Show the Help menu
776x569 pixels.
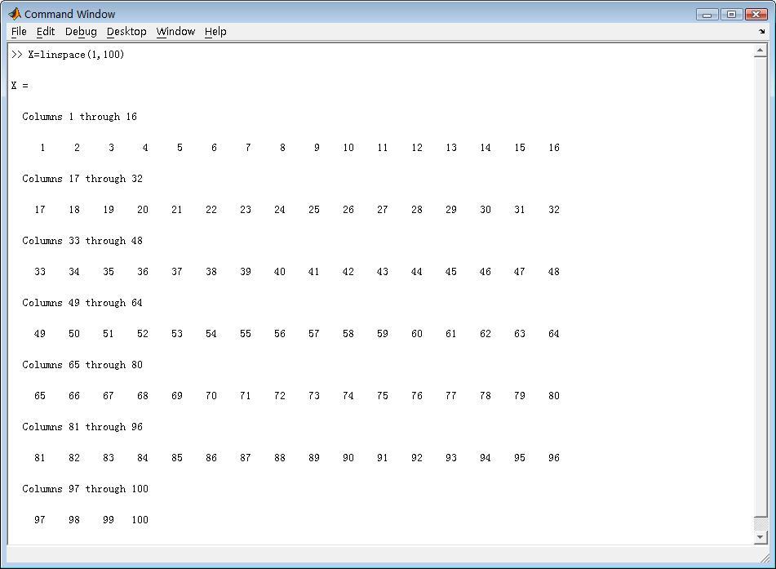click(x=215, y=32)
